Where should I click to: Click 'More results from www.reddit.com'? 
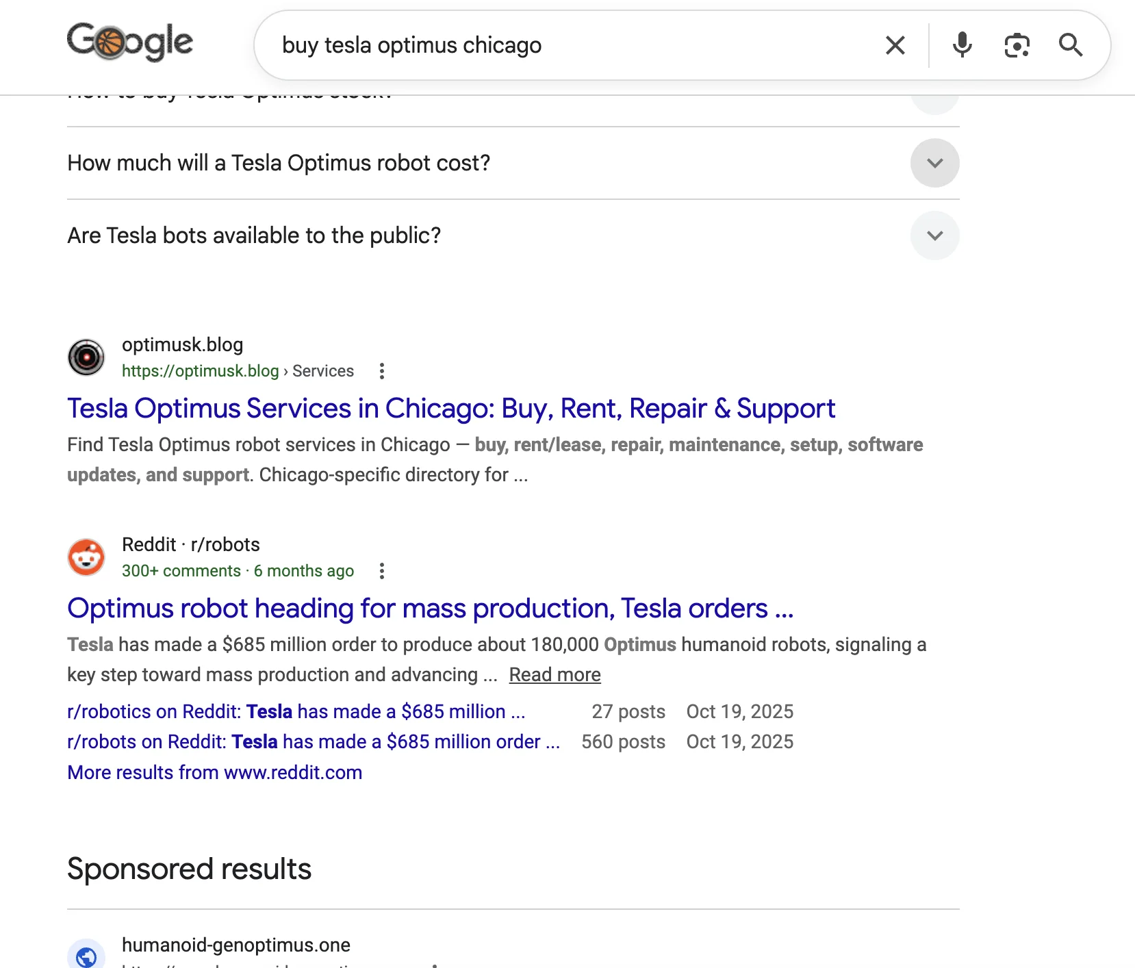coord(215,773)
